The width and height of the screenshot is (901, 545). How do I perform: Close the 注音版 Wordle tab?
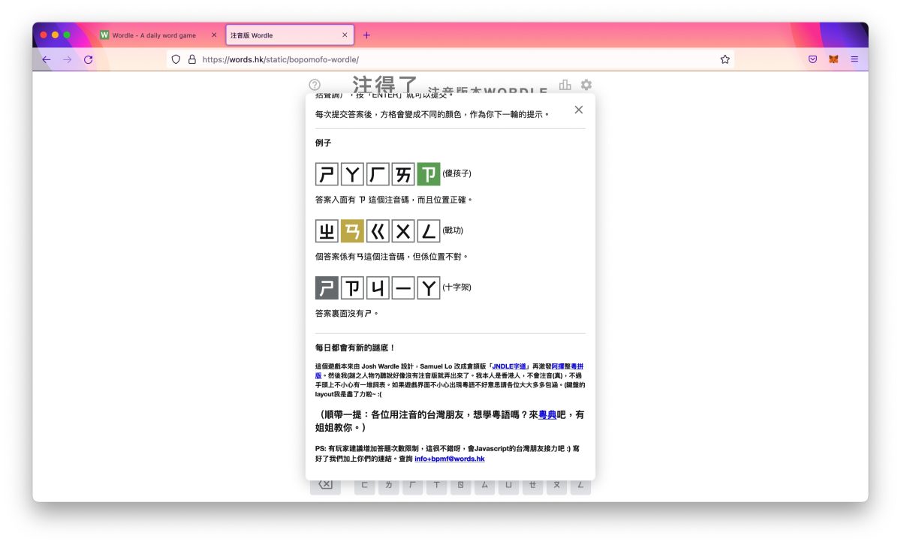point(345,35)
